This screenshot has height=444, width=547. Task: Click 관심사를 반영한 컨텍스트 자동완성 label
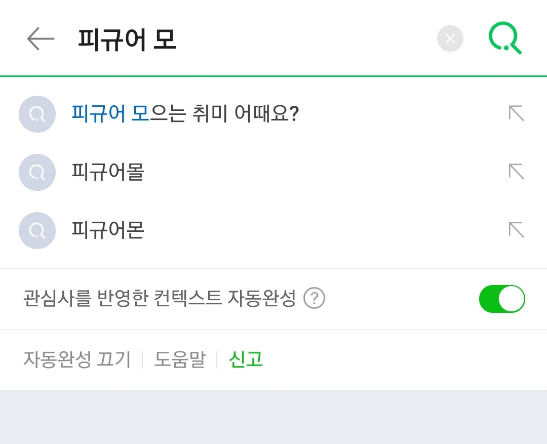tap(160, 299)
